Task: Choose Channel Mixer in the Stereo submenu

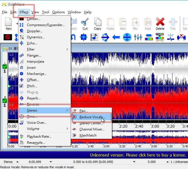Action: [92, 129]
